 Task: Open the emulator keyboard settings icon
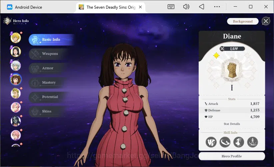171,7
